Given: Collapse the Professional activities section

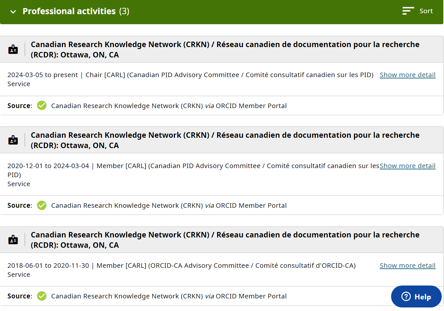Looking at the screenshot, I should (13, 12).
